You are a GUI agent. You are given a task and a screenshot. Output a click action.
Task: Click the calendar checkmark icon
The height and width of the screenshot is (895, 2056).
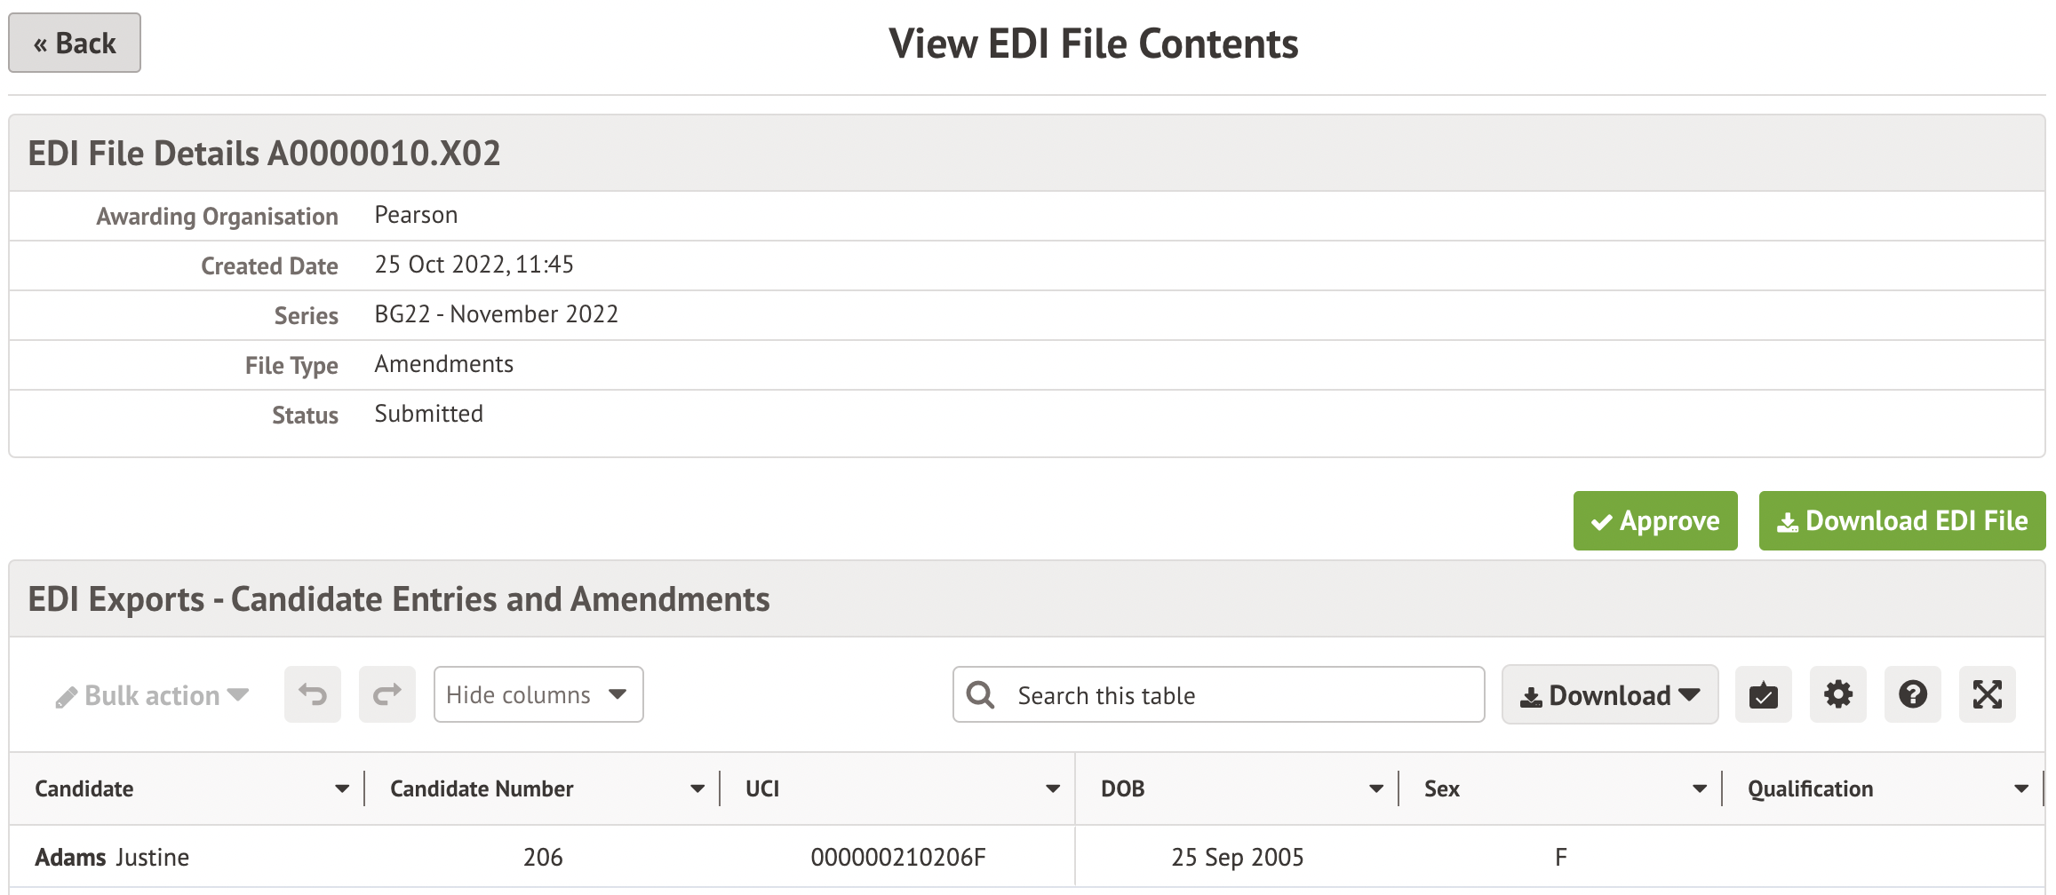point(1764,694)
